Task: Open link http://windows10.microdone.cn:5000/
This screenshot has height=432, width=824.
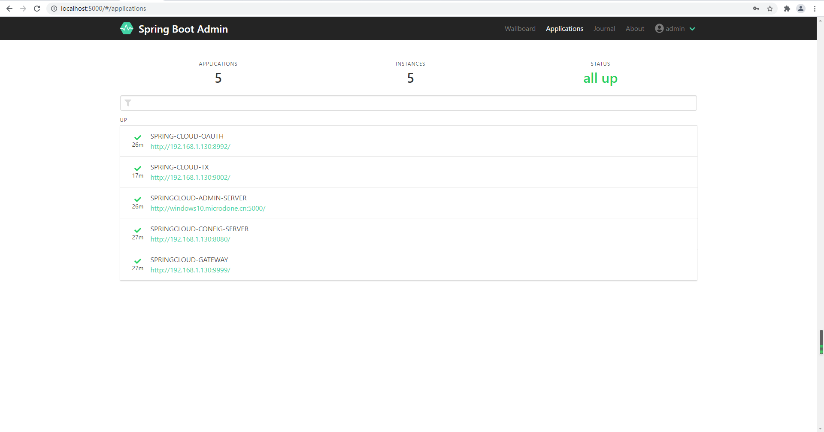Action: pos(208,208)
